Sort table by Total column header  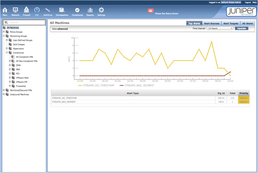(232, 93)
